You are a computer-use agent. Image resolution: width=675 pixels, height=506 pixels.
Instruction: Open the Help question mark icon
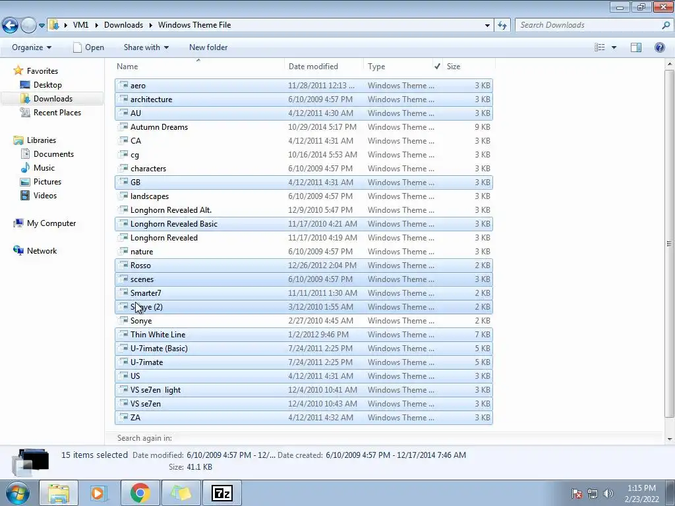[x=659, y=47]
